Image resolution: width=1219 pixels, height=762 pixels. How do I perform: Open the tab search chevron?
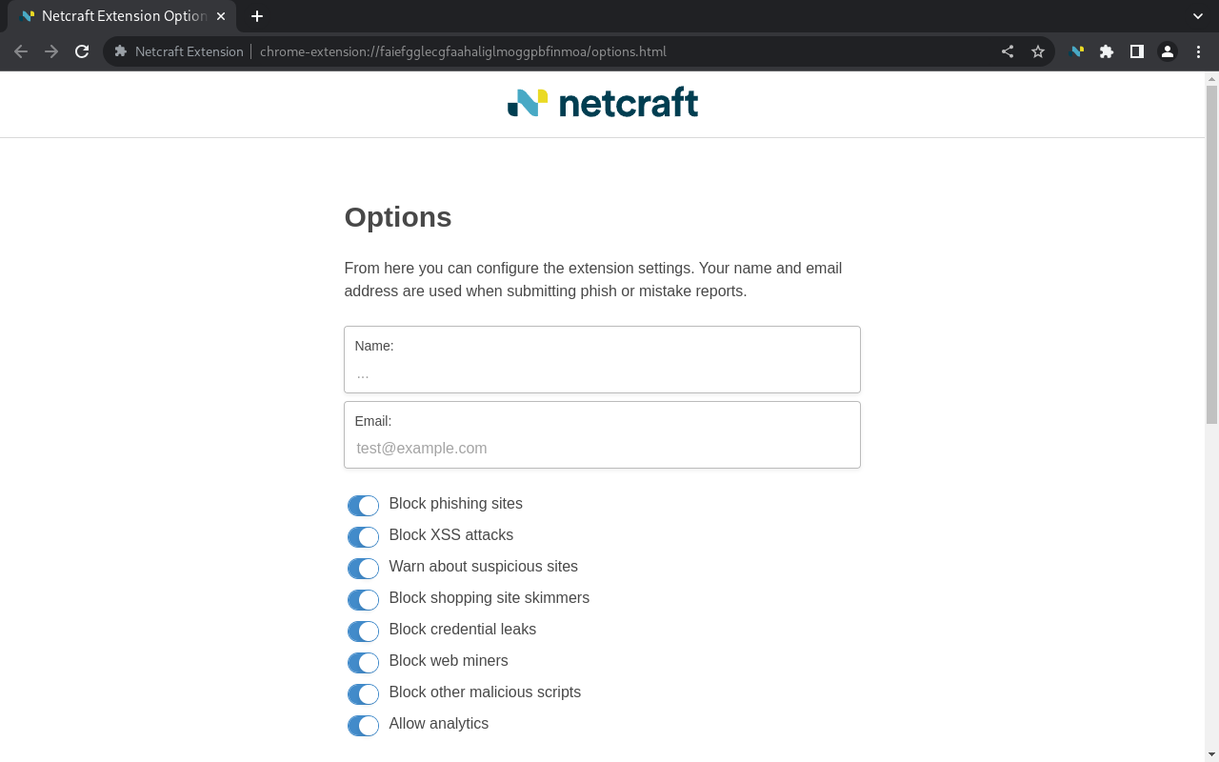click(1197, 15)
